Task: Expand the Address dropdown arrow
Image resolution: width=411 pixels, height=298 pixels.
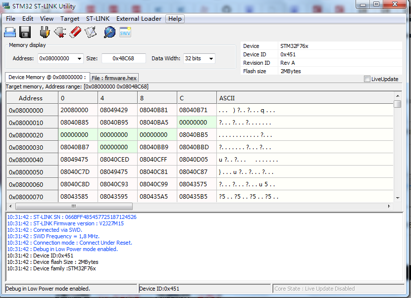Action: pos(79,59)
